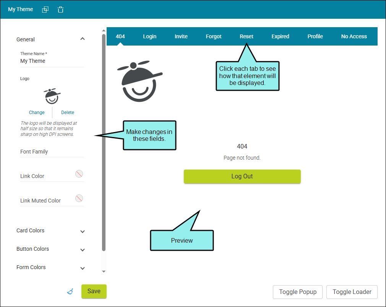This screenshot has width=386, height=307.
Task: Click the scrollbar down arrow
Action: tap(104, 271)
